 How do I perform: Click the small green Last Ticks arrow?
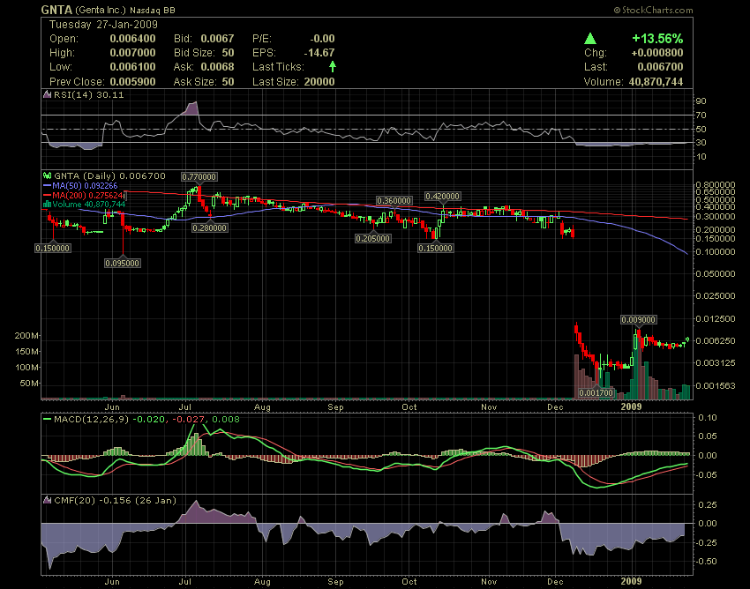(x=332, y=66)
